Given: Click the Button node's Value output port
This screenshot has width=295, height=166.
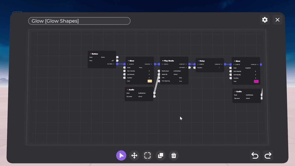Looking at the screenshot, I should click(x=117, y=60).
